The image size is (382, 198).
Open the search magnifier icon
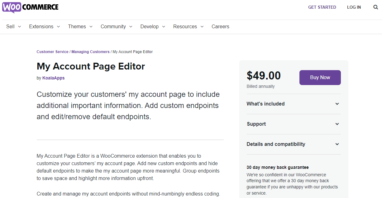375,7
